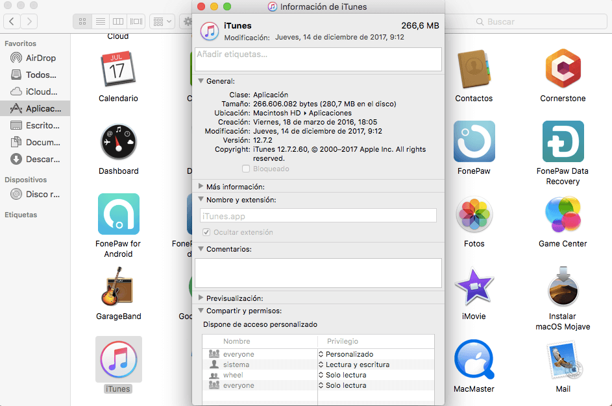Click the iTunes icon in the info header
Image resolution: width=612 pixels, height=406 pixels.
210,31
